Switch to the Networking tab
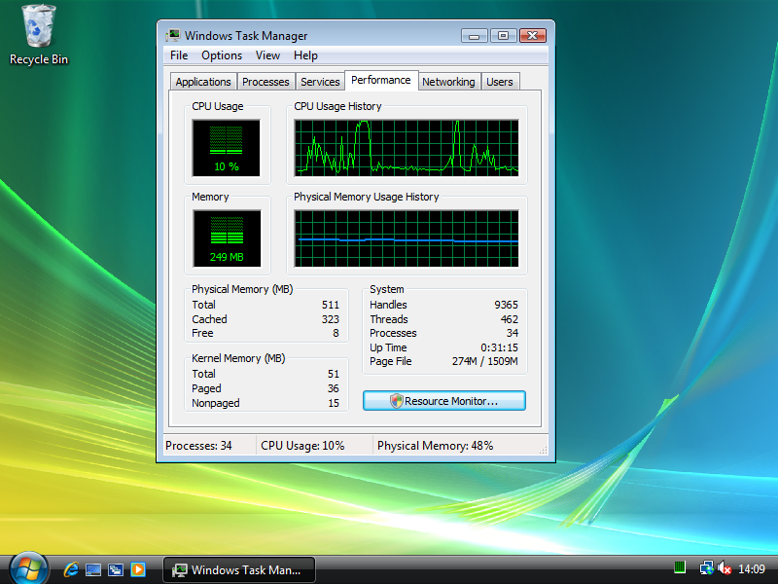778x584 pixels. (x=448, y=82)
